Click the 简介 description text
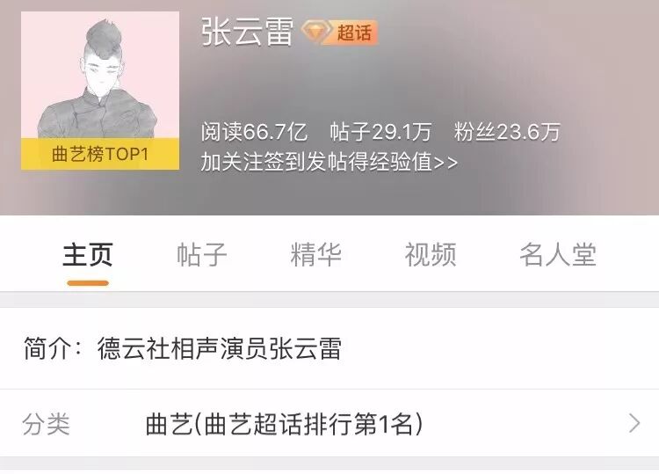Image resolution: width=659 pixels, height=474 pixels. [183, 348]
